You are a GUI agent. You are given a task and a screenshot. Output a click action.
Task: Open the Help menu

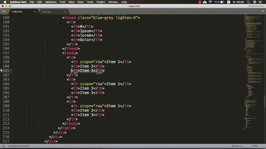click(x=124, y=2)
